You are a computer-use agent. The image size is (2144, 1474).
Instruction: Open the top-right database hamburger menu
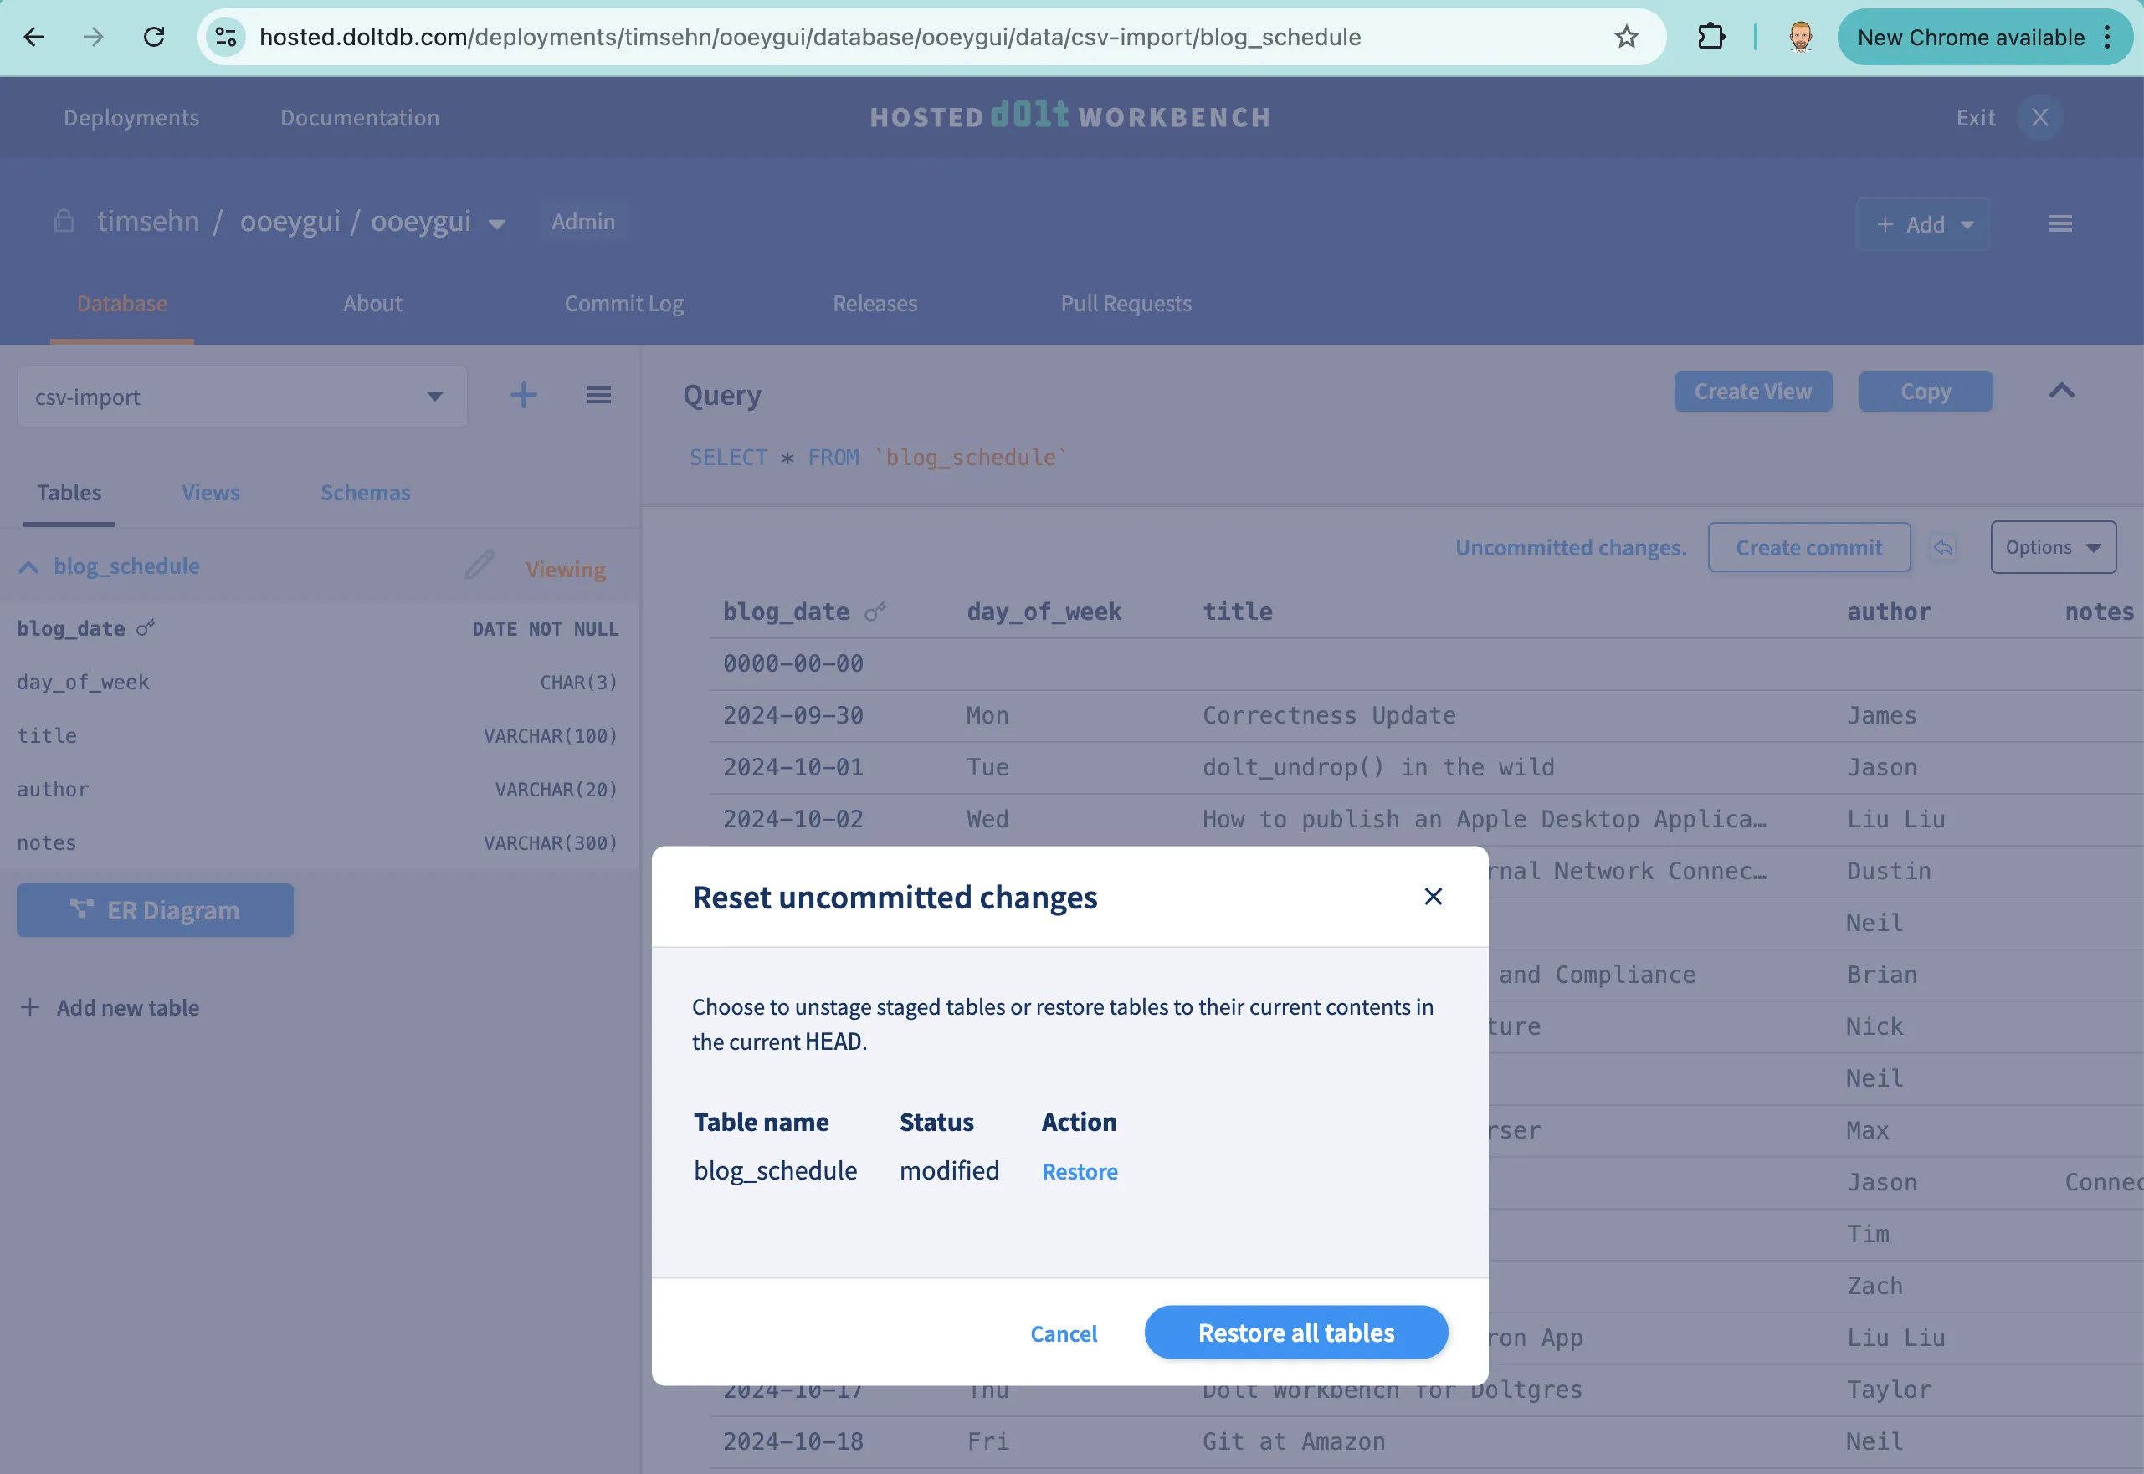(x=2059, y=223)
